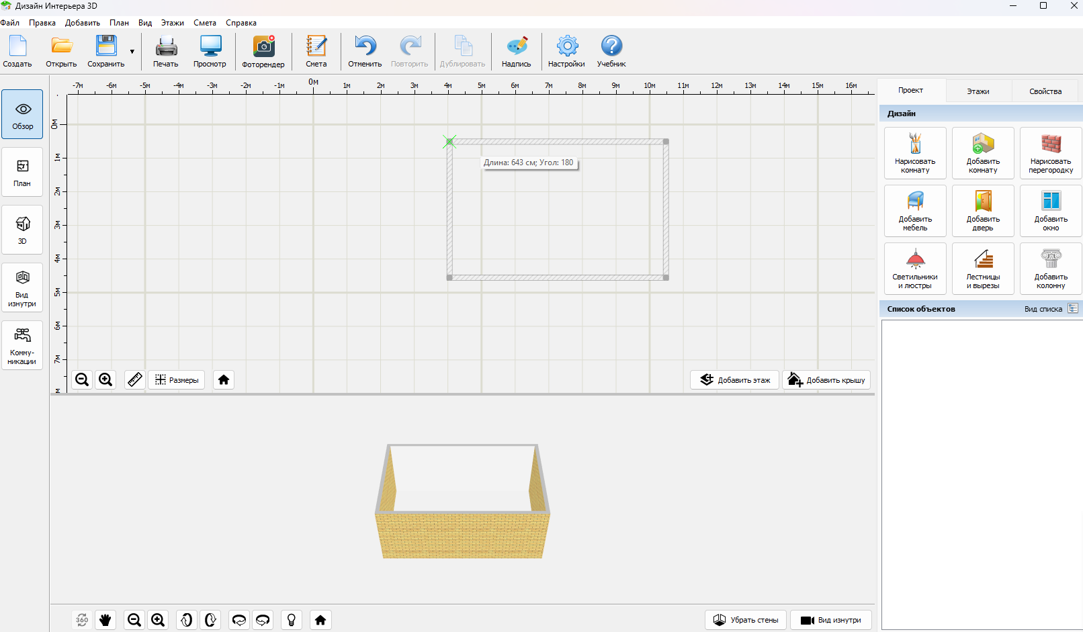Viewport: 1083px width, 632px height.
Task: Open a project with Открыть
Action: tap(61, 51)
